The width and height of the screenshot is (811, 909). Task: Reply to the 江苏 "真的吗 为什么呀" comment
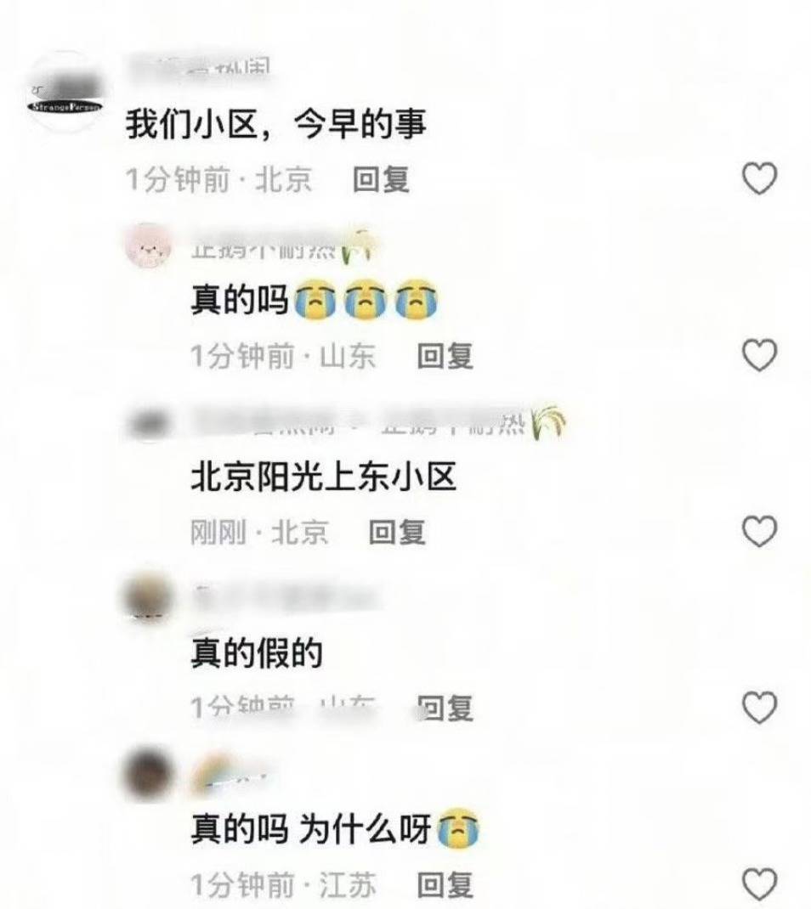pyautogui.click(x=445, y=884)
